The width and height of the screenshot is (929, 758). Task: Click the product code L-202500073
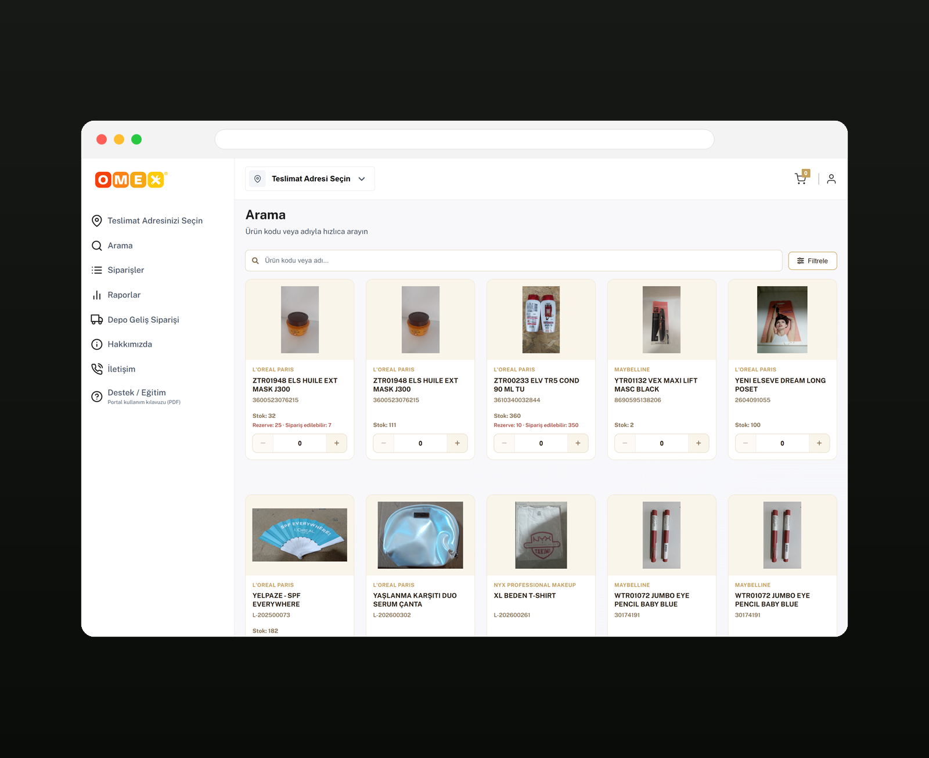pos(271,615)
